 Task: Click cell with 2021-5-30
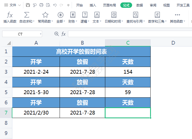(36, 92)
